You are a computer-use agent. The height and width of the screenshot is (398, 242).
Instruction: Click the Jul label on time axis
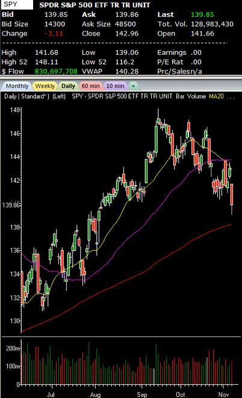point(51,394)
